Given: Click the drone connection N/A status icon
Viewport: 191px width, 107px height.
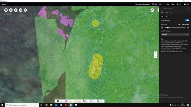Looking at the screenshot, I should click(x=155, y=4).
